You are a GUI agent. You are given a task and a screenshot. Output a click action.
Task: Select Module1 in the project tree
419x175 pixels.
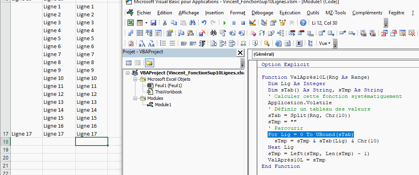coord(163,105)
